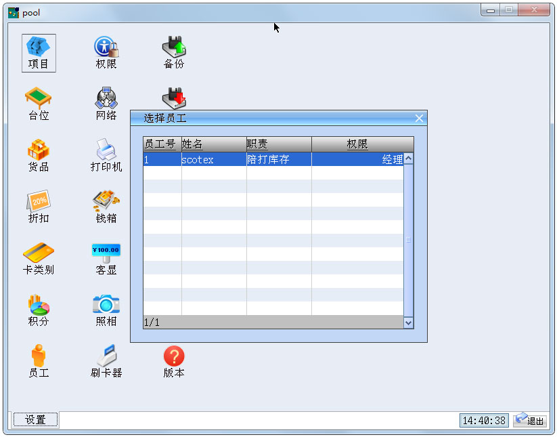Open the 钱箱 cash drawer icon
Image resolution: width=557 pixels, height=437 pixels.
(106, 207)
